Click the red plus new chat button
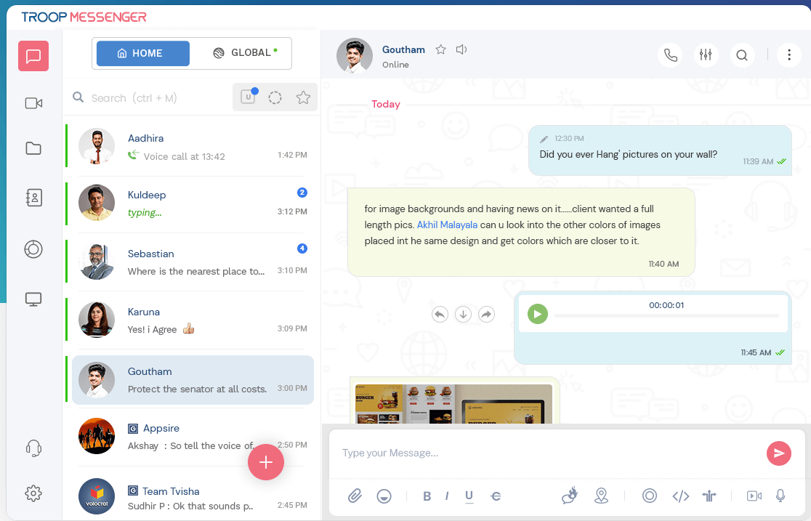 [x=266, y=463]
